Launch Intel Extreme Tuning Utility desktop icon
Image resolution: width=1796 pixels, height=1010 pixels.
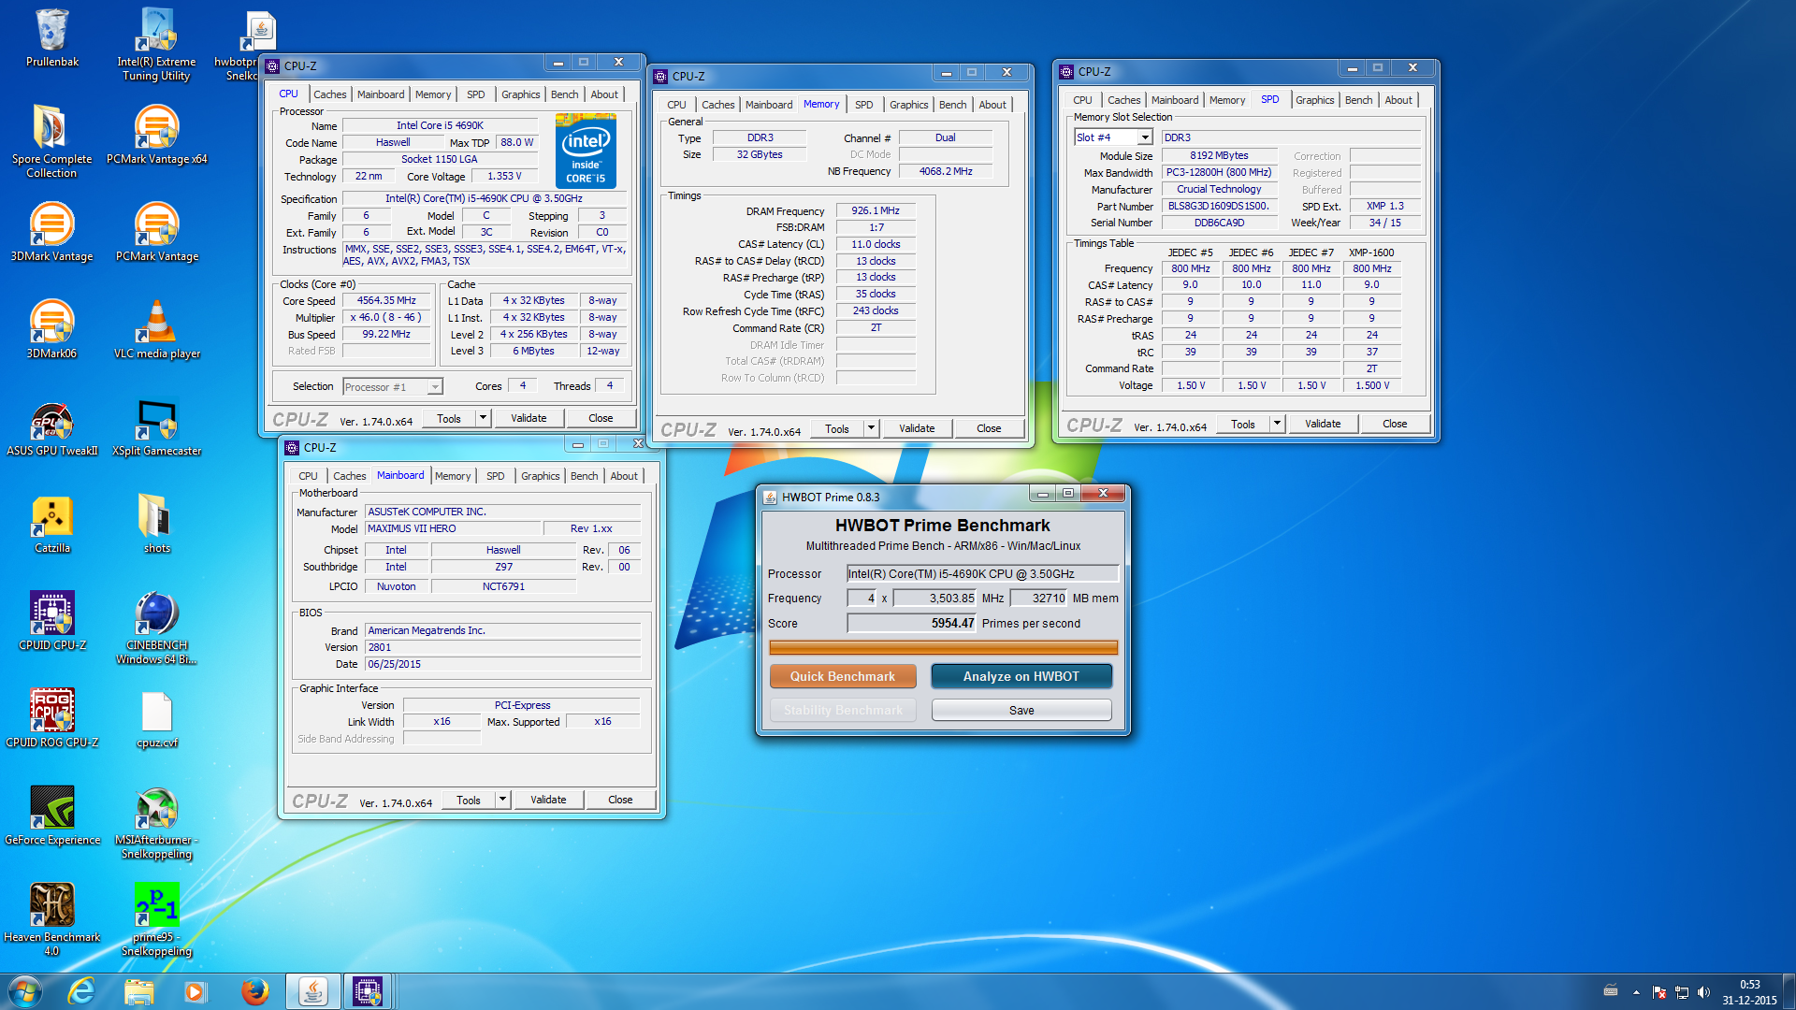coord(156,44)
